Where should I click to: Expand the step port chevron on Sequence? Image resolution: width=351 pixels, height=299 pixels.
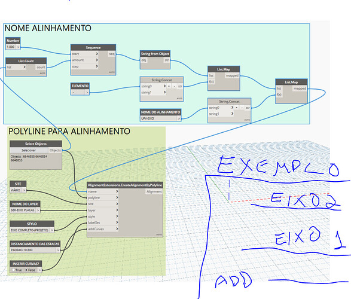pos(97,66)
